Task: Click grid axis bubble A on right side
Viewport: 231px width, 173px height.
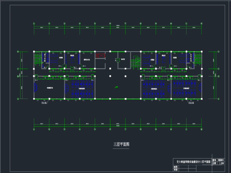Action: point(218,99)
